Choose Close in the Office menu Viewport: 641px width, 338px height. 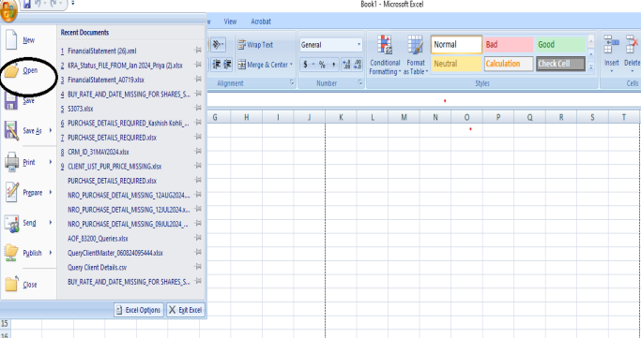click(x=28, y=285)
